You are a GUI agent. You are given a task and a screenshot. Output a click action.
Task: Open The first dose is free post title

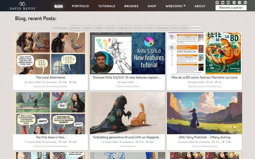tap(51, 137)
